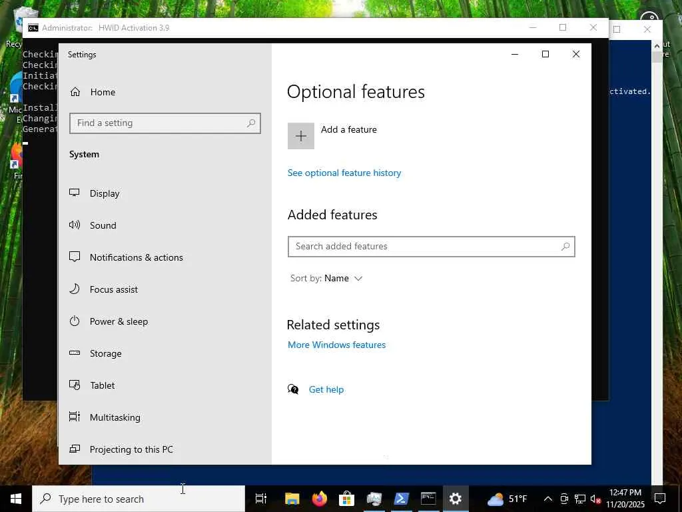Select the Recycle Bin desktop icon

17,27
